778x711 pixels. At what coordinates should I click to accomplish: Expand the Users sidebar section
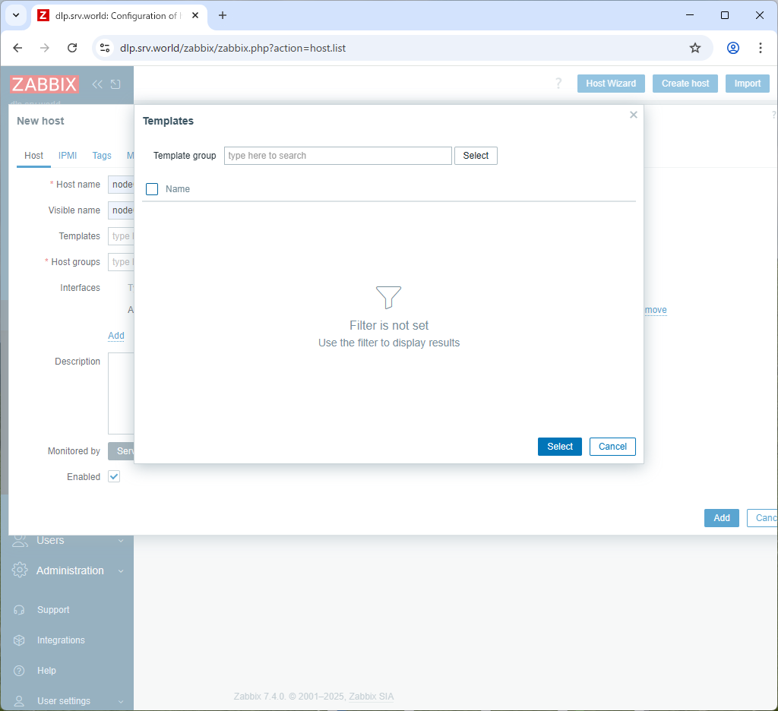point(52,540)
